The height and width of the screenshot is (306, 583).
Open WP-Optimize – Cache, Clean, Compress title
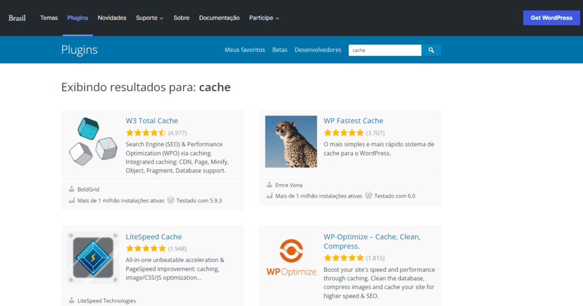(x=372, y=241)
